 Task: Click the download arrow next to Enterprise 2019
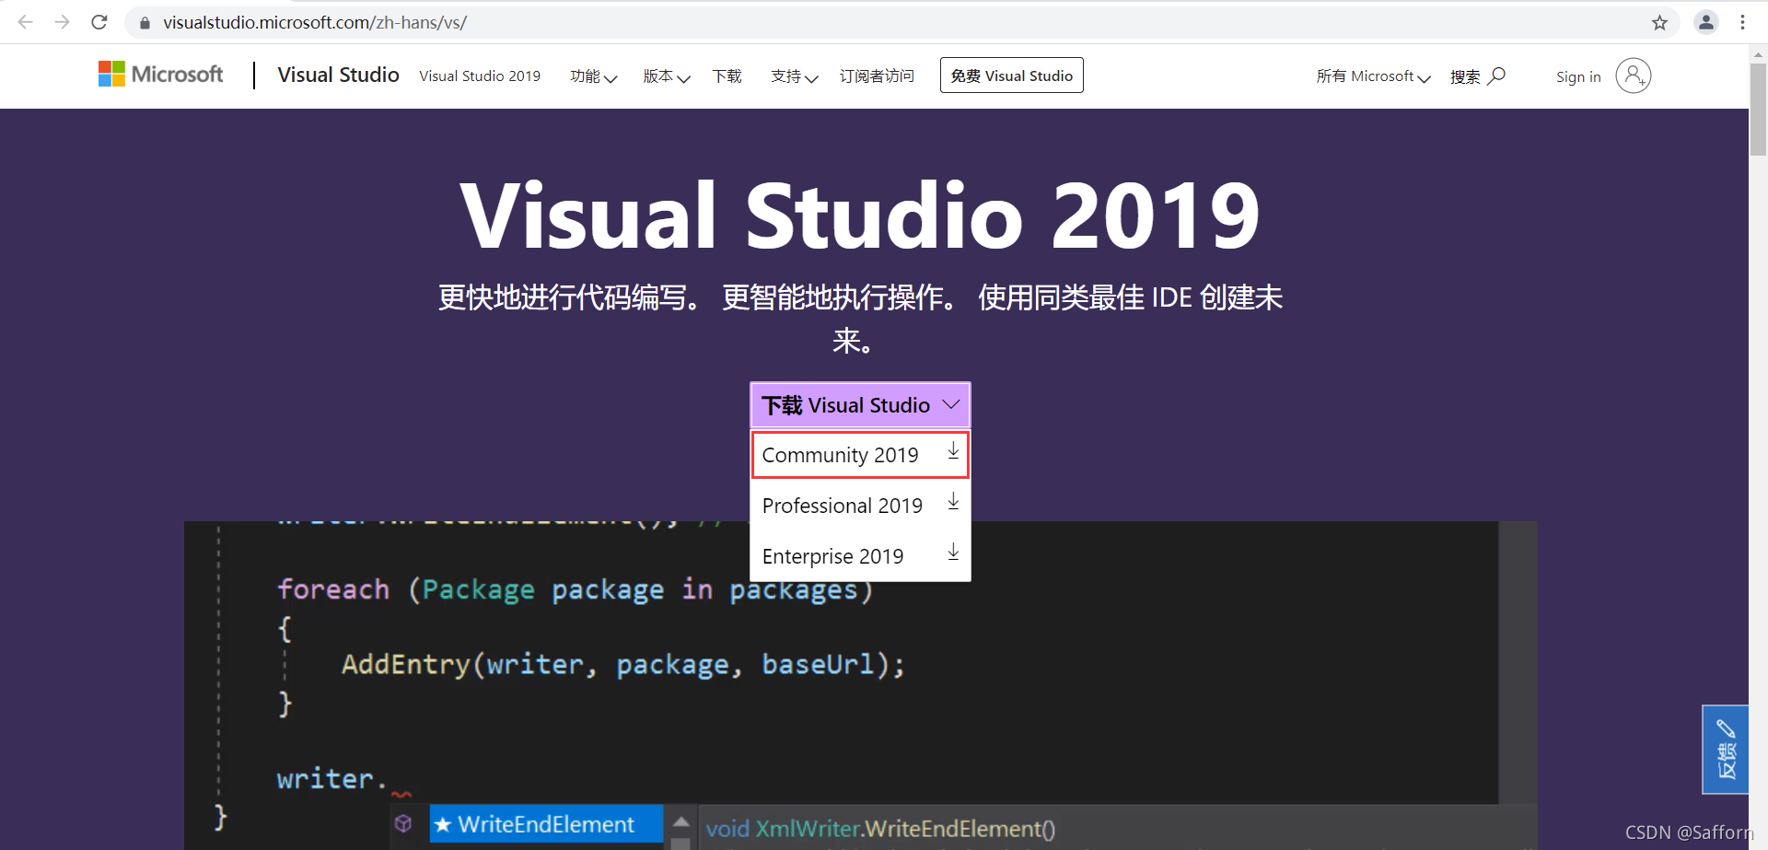coord(953,553)
